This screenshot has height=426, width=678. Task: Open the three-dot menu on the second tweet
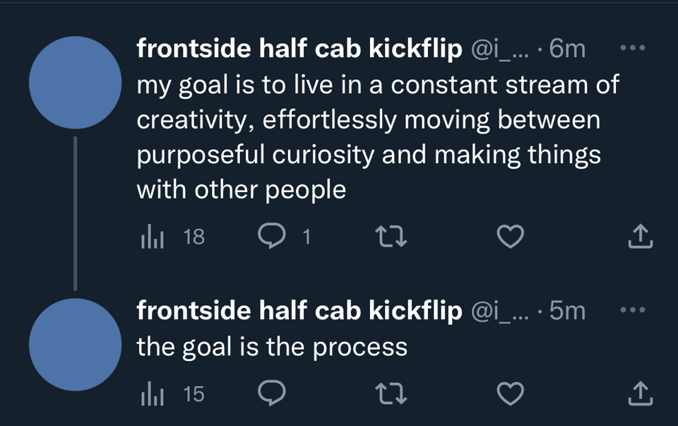pyautogui.click(x=633, y=309)
